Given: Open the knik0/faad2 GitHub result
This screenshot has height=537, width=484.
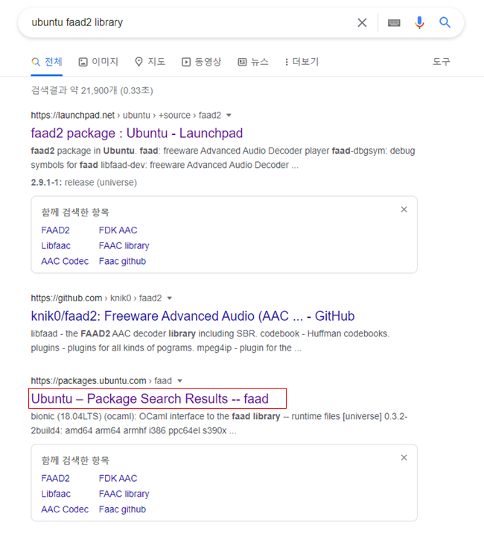Looking at the screenshot, I should coord(193,316).
